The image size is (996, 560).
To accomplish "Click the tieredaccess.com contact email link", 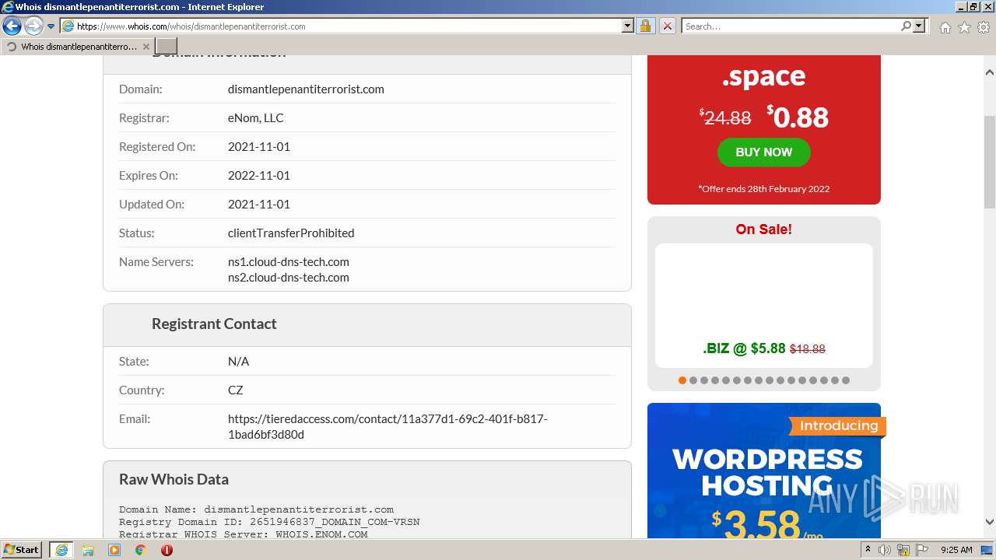I will pos(388,426).
